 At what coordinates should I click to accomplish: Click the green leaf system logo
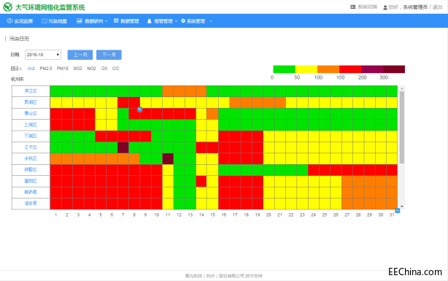pos(8,7)
